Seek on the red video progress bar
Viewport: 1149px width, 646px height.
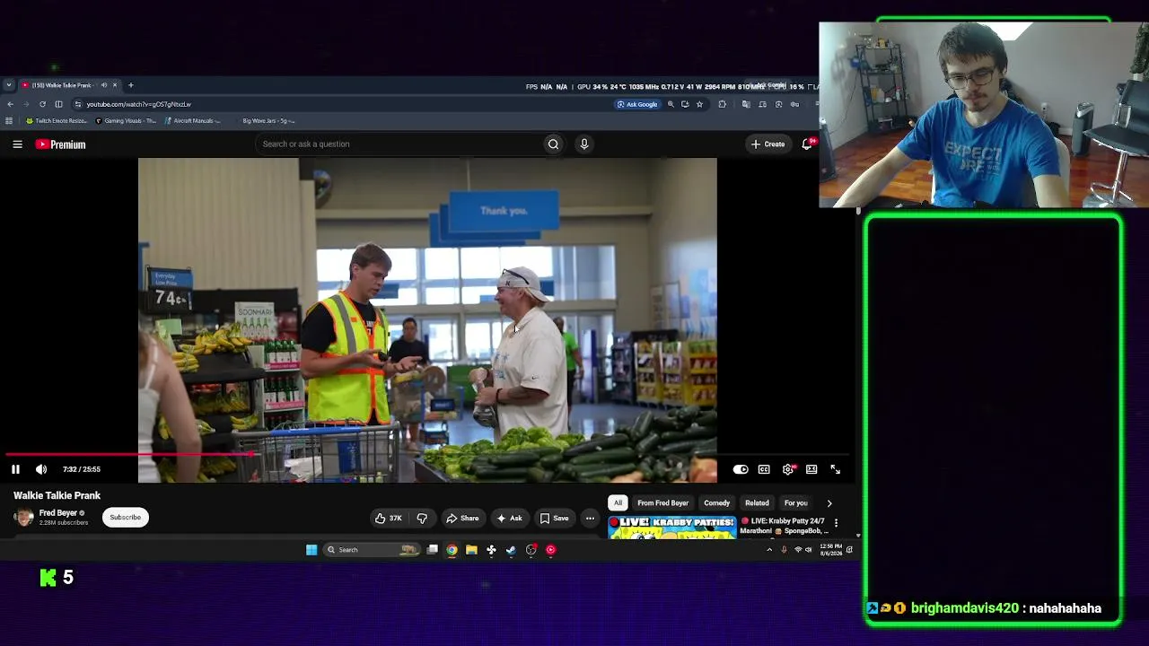(x=427, y=455)
